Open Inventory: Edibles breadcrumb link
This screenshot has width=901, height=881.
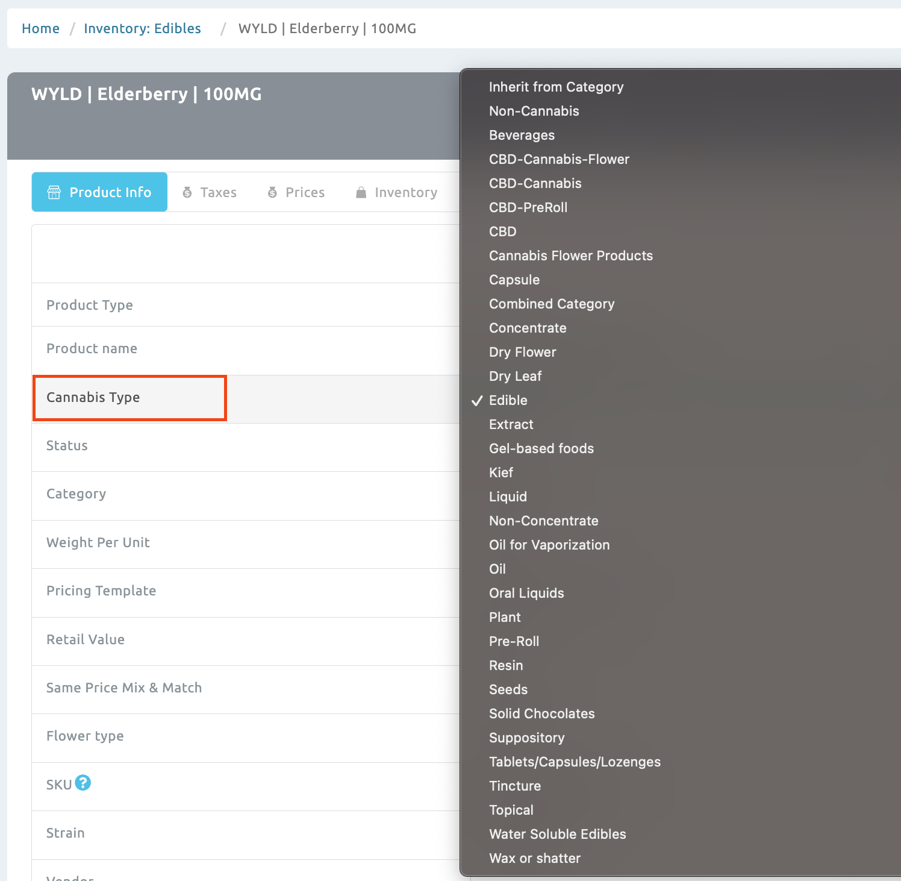coord(142,28)
